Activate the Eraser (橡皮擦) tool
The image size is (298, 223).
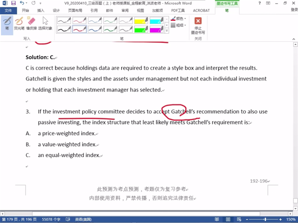point(32,23)
